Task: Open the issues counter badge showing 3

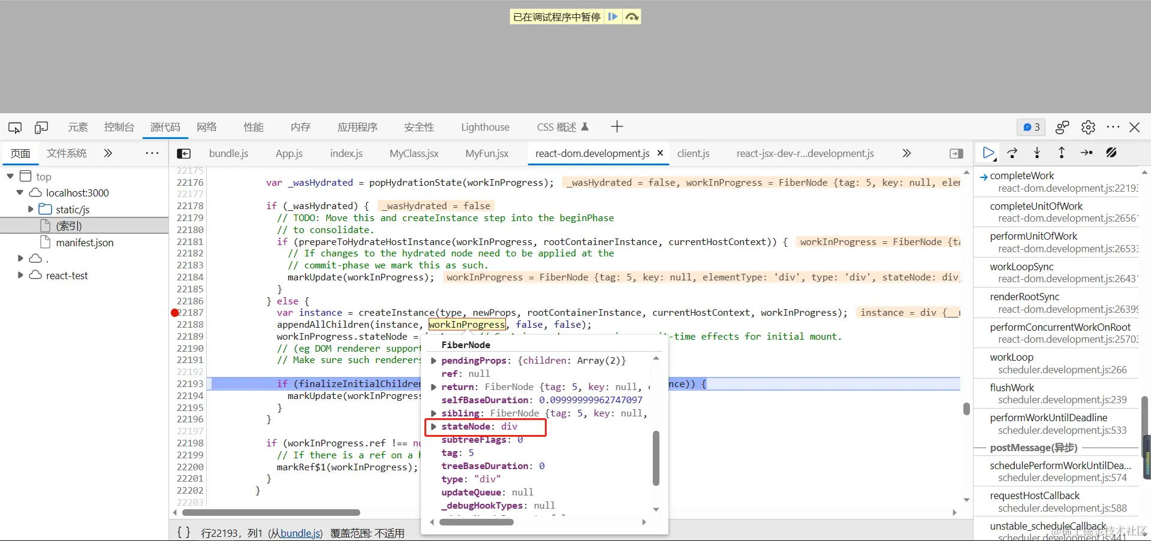Action: coord(1031,127)
